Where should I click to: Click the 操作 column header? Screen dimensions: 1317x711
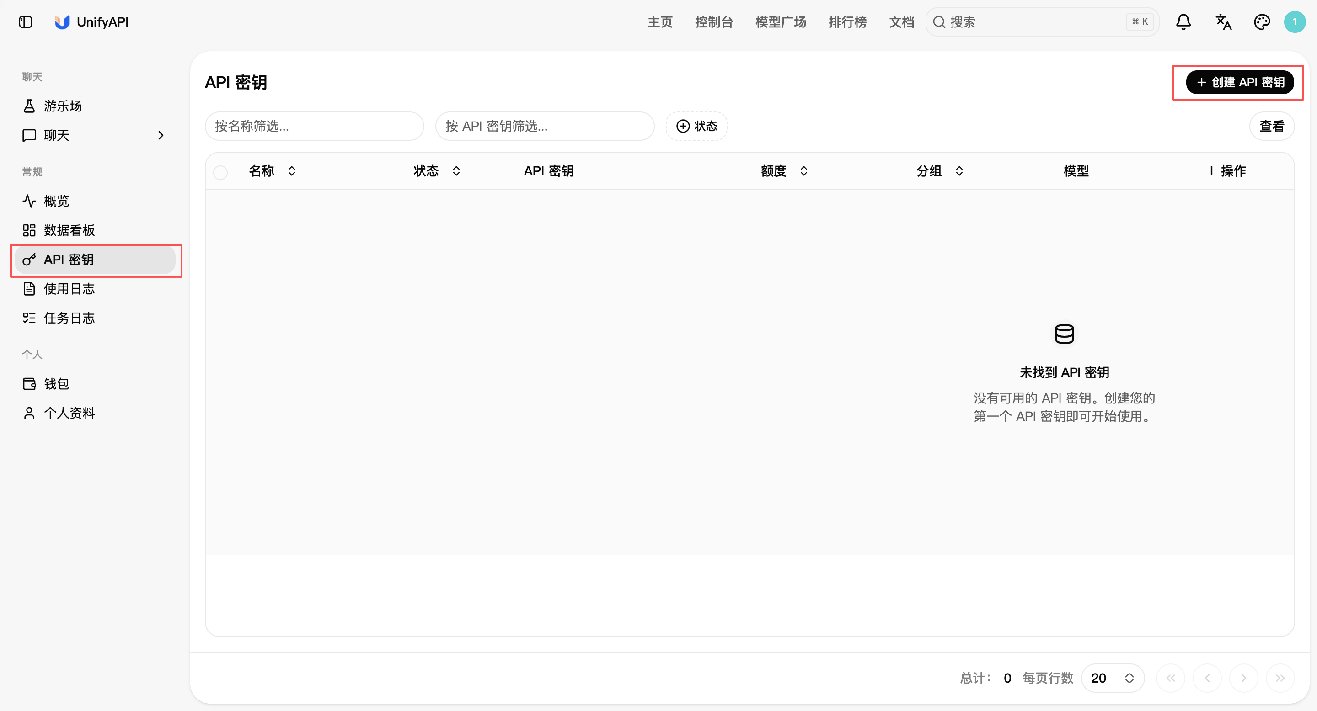click(x=1233, y=170)
